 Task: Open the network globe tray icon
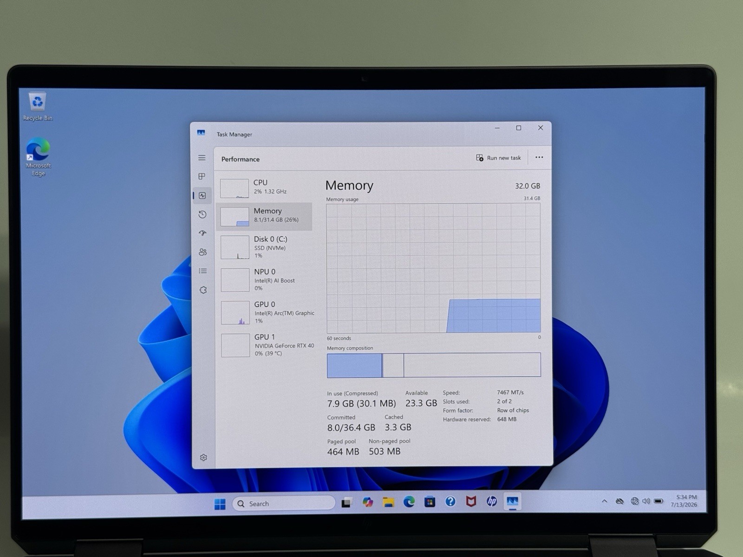click(634, 501)
